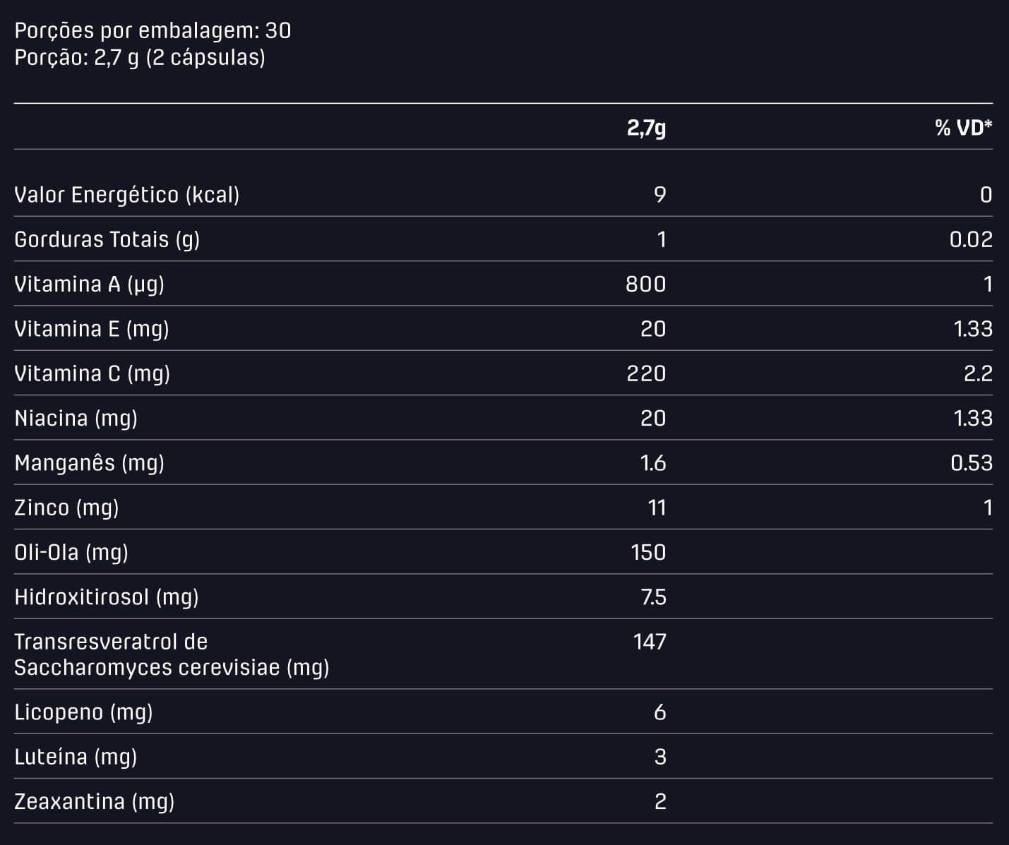Click the 'Zinco (mg)' row label
1009x845 pixels.
(x=66, y=508)
